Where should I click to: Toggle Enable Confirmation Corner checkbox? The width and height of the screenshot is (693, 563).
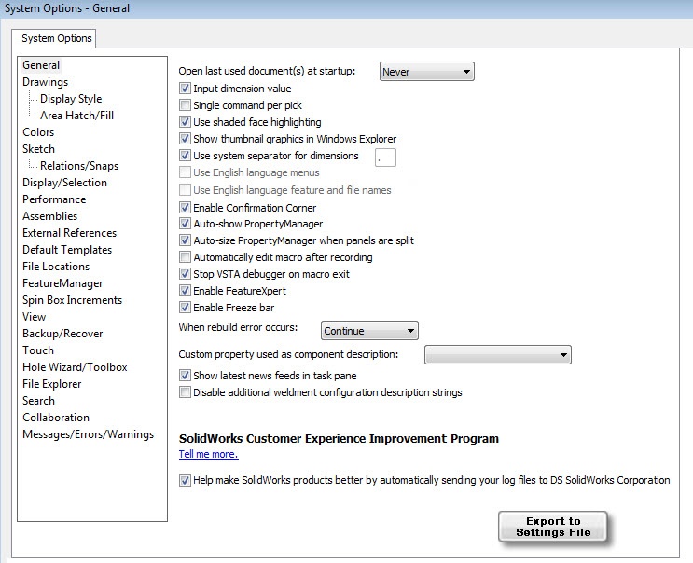[x=185, y=208]
